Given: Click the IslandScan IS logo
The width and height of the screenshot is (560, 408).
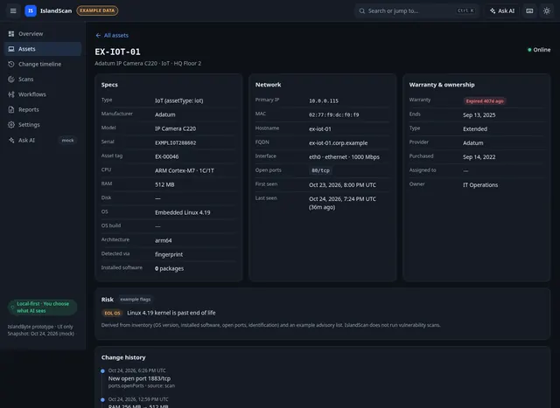Looking at the screenshot, I should point(31,10).
